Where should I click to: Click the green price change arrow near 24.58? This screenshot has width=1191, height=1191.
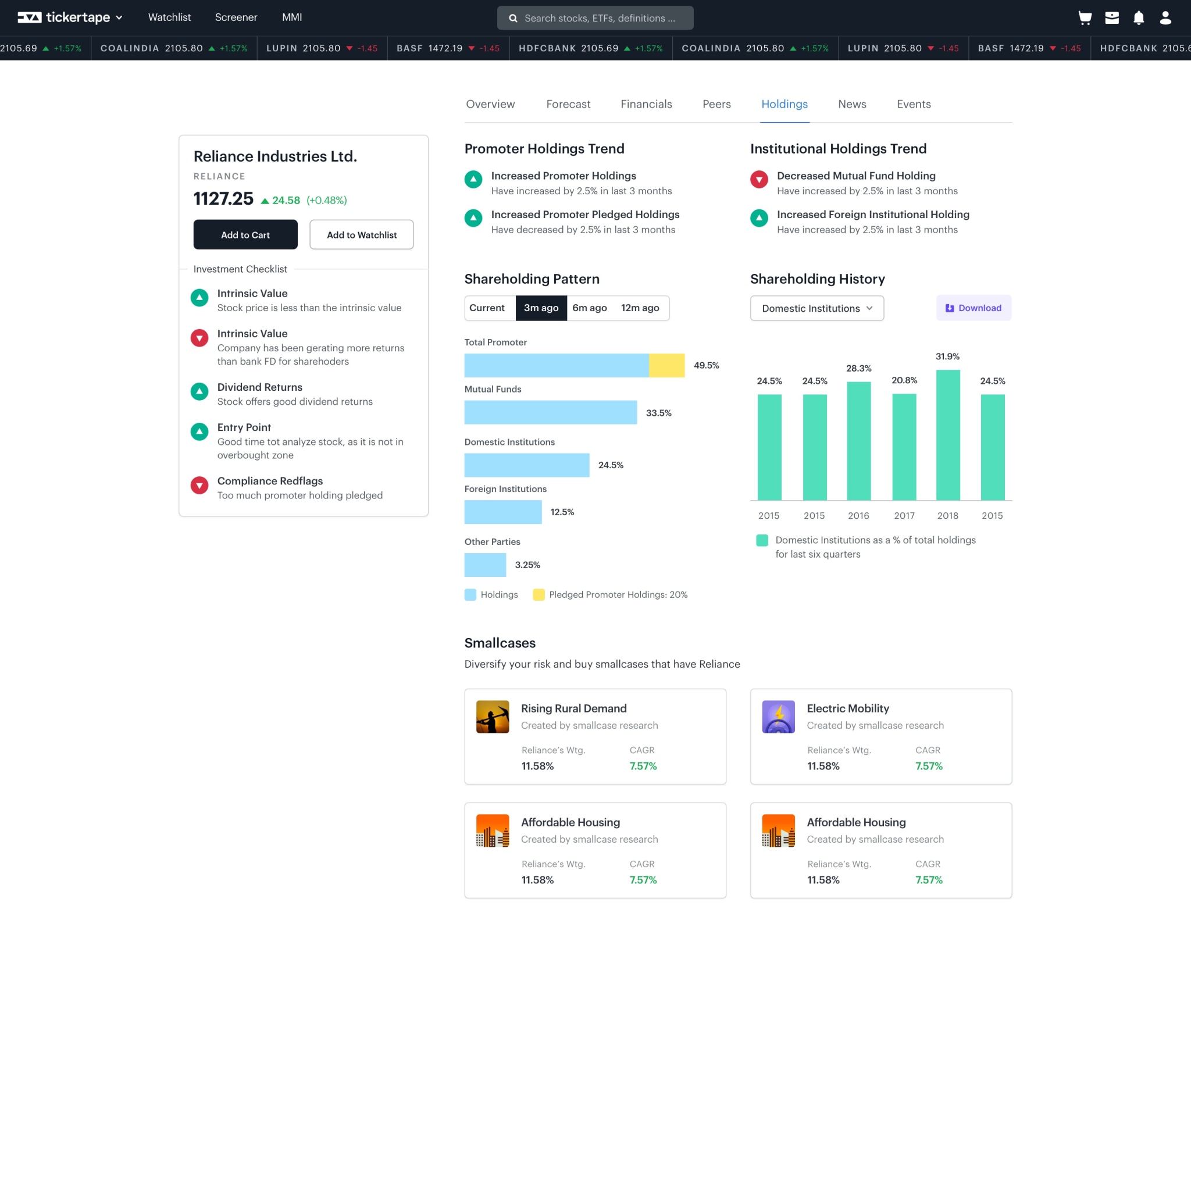click(265, 201)
